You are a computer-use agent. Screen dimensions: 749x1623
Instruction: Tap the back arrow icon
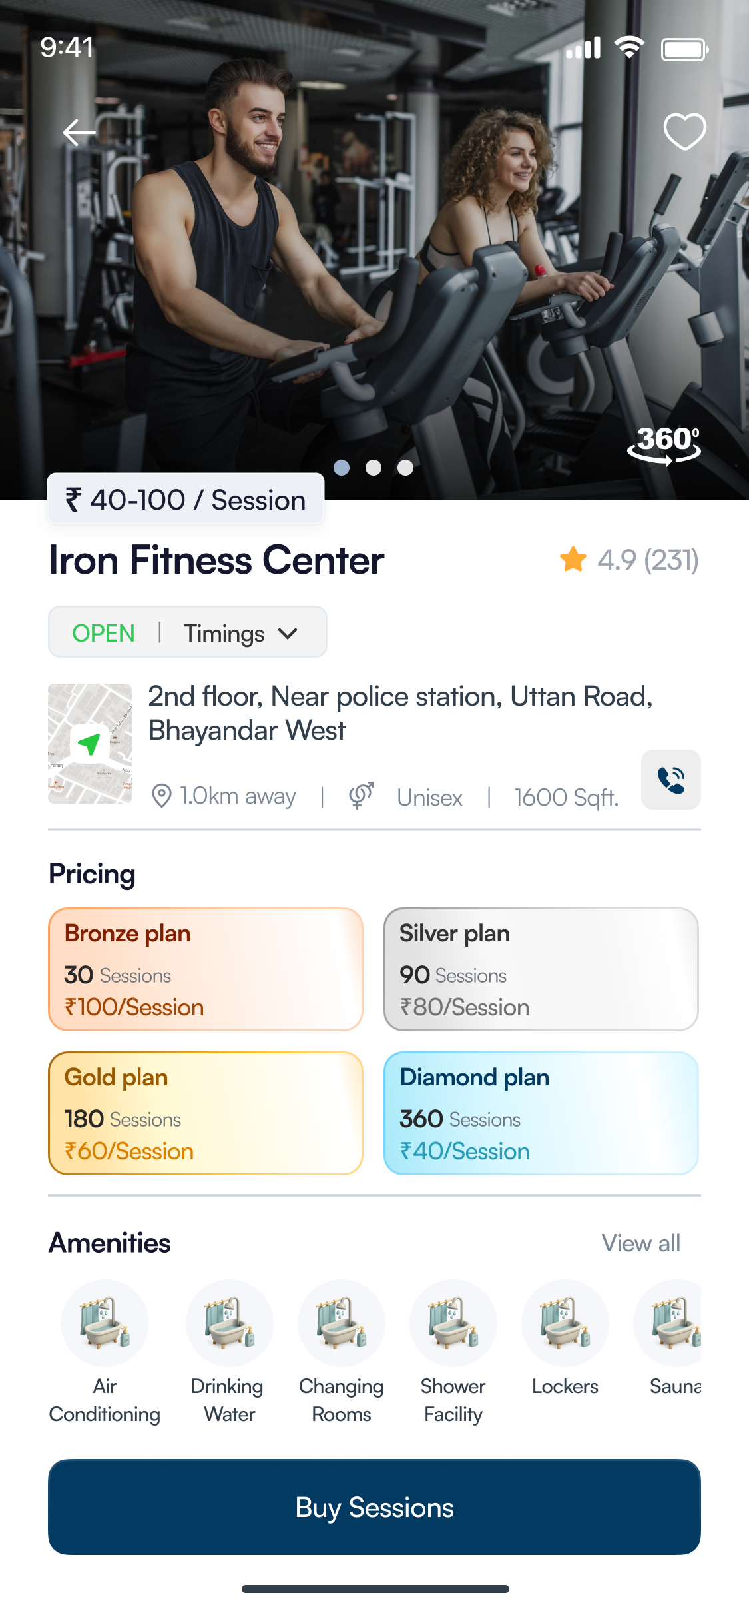[79, 132]
